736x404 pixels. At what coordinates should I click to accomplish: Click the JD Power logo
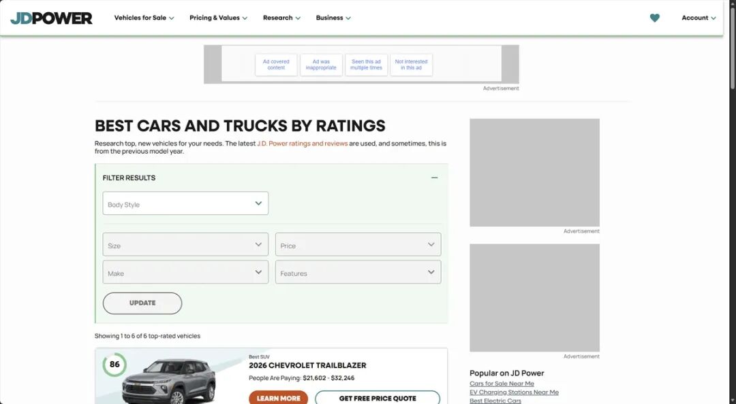pos(51,18)
